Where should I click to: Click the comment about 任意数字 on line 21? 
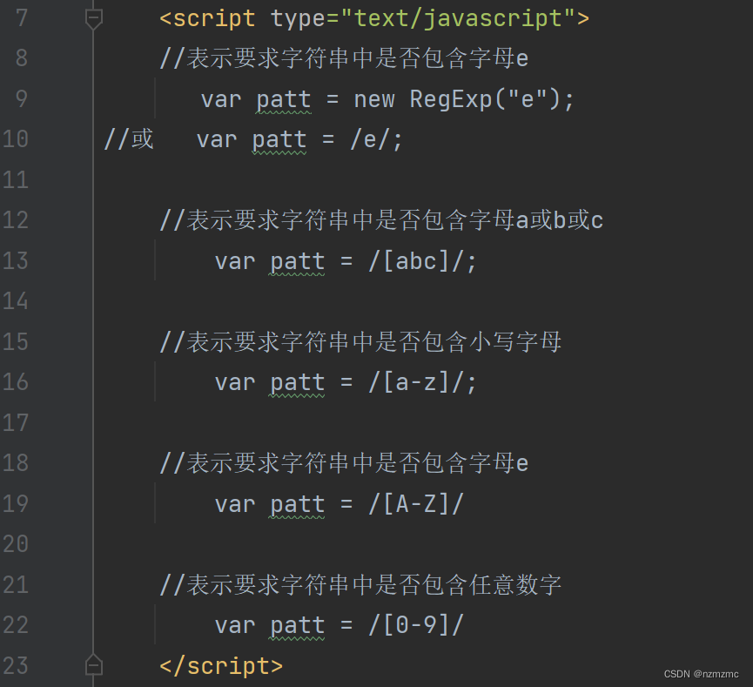coord(360,585)
